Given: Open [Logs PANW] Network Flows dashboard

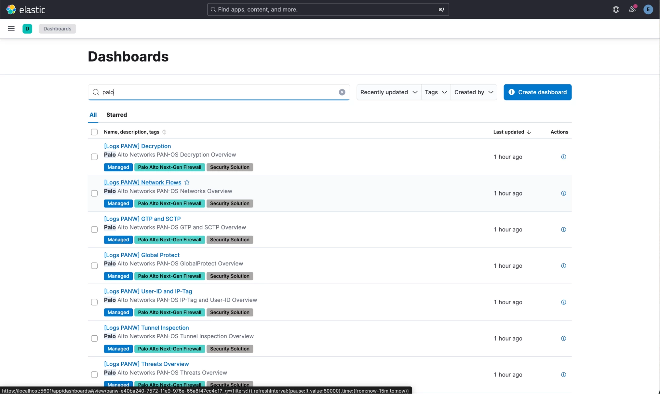Looking at the screenshot, I should pyautogui.click(x=143, y=182).
